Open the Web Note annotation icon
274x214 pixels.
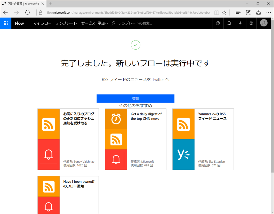[x=248, y=12]
